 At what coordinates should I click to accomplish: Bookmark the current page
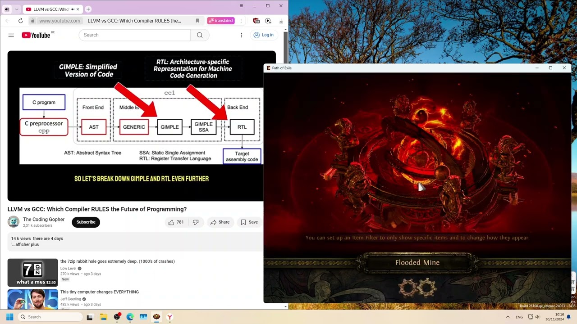197,21
